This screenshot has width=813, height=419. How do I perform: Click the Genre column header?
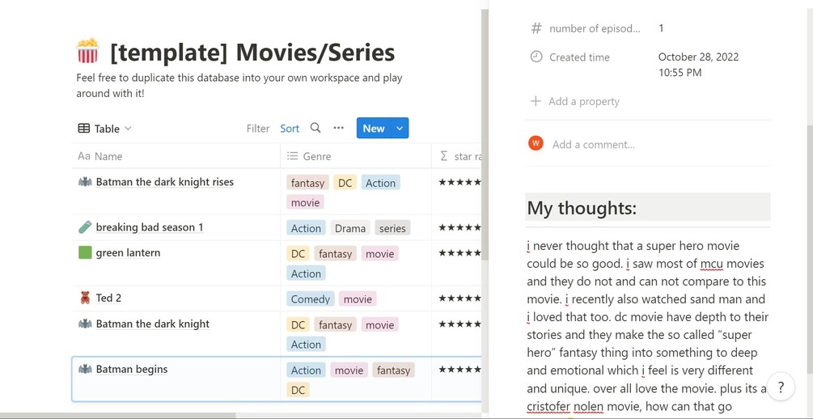(316, 156)
